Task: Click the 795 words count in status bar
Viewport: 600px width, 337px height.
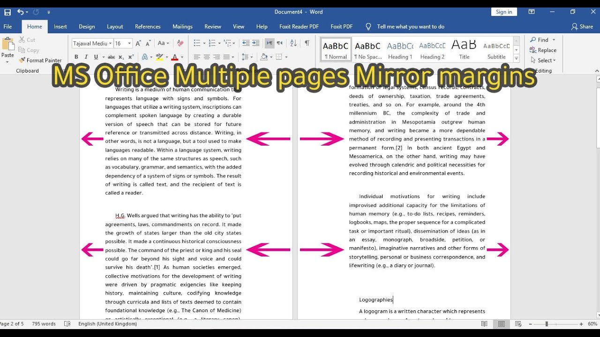Action: (44, 324)
